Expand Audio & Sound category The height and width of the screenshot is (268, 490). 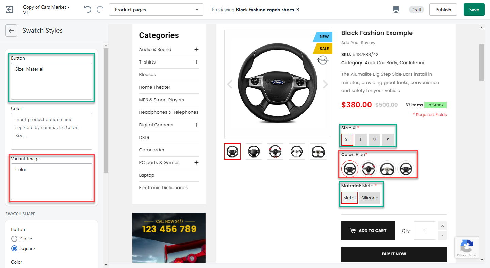pos(196,50)
